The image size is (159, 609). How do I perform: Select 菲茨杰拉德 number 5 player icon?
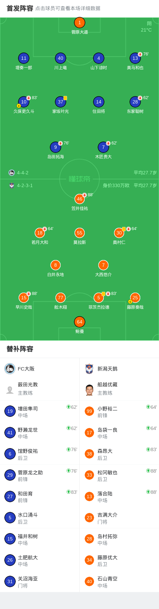tap(99, 298)
